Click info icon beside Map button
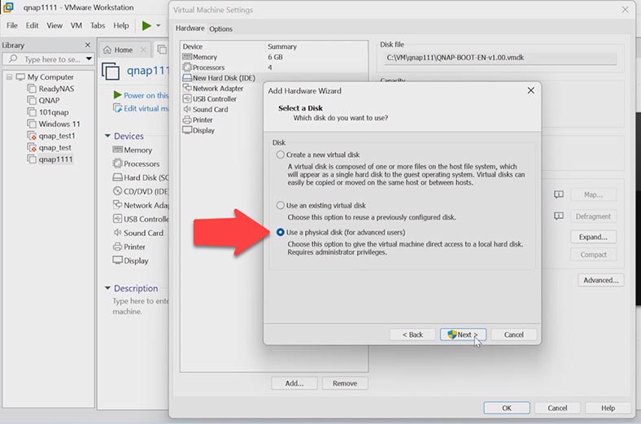 coord(558,195)
